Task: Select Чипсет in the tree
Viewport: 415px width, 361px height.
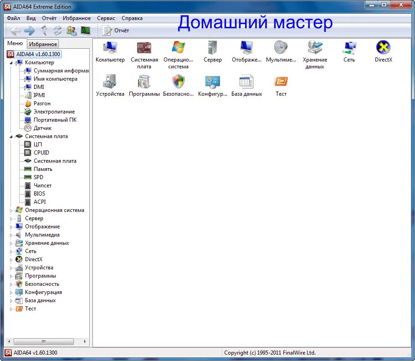Action: tap(42, 186)
